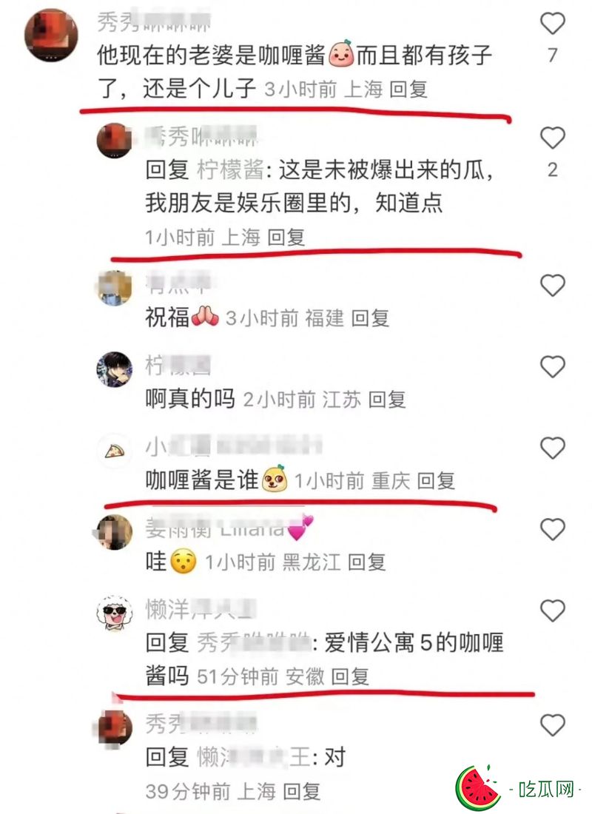The width and height of the screenshot is (592, 814).
Task: Open the anime boy avatar profile
Action: point(115,369)
